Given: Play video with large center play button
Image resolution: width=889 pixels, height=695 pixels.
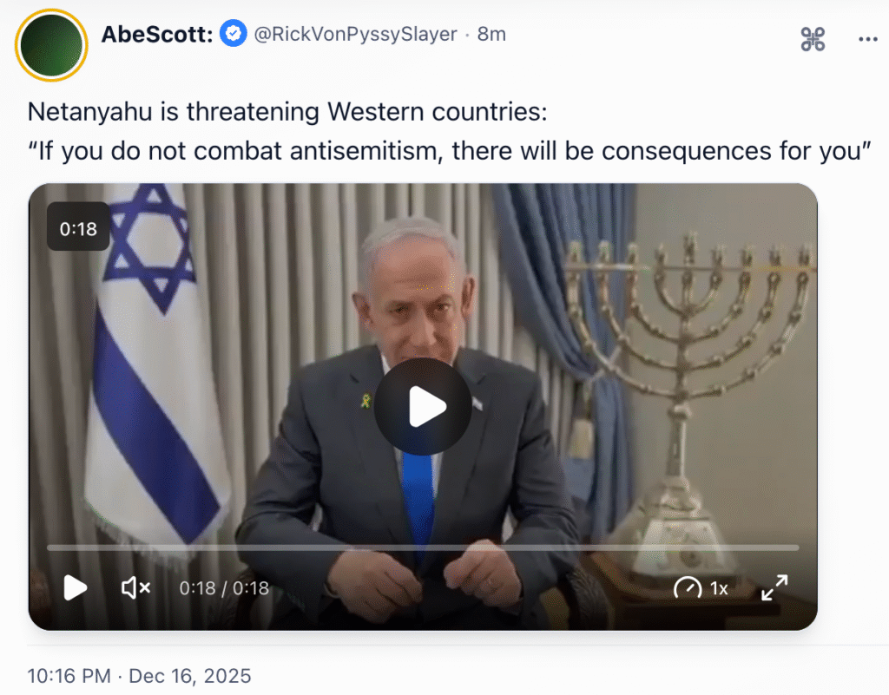Looking at the screenshot, I should coord(423,406).
